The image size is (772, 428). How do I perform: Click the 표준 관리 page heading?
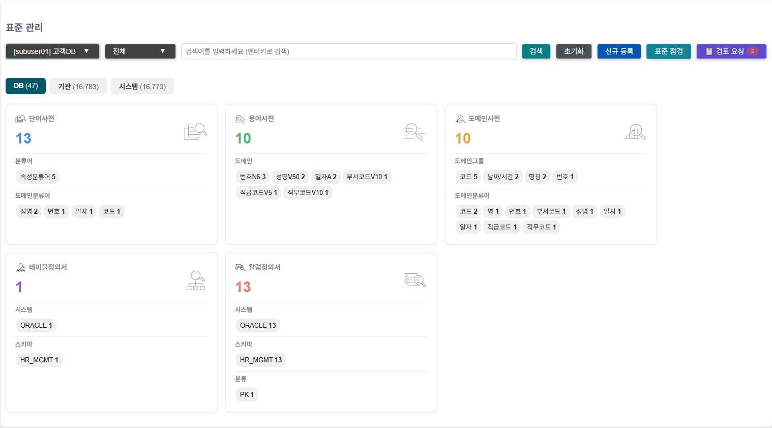point(24,27)
